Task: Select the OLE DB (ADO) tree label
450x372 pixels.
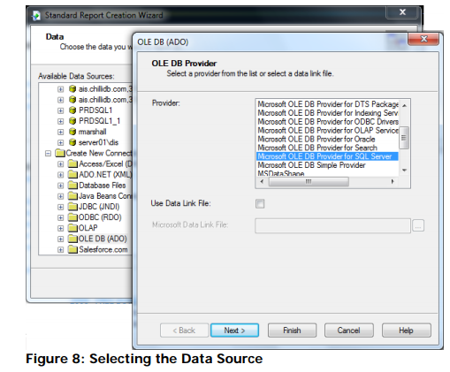Action: (103, 239)
